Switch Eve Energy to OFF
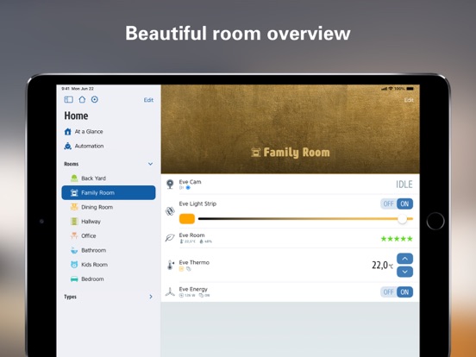Image resolution: width=476 pixels, height=357 pixels. pyautogui.click(x=388, y=292)
